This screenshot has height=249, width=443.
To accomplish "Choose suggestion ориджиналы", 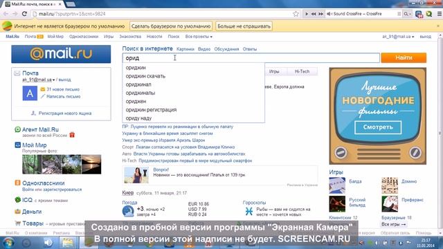I will [x=194, y=93].
